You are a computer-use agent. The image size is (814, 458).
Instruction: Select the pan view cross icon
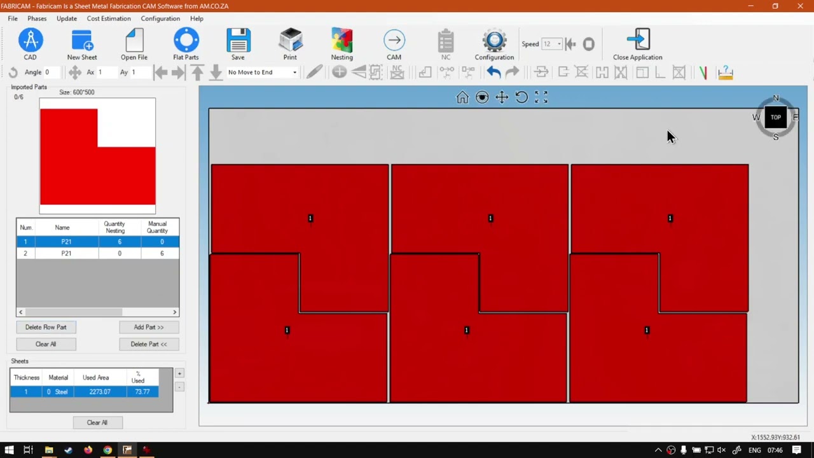pyautogui.click(x=502, y=97)
